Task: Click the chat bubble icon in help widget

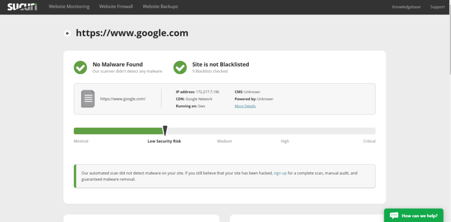Action: tap(394, 215)
